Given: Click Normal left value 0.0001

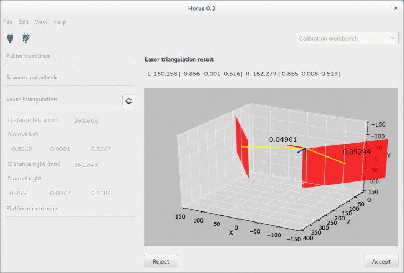Looking at the screenshot, I should point(60,149).
